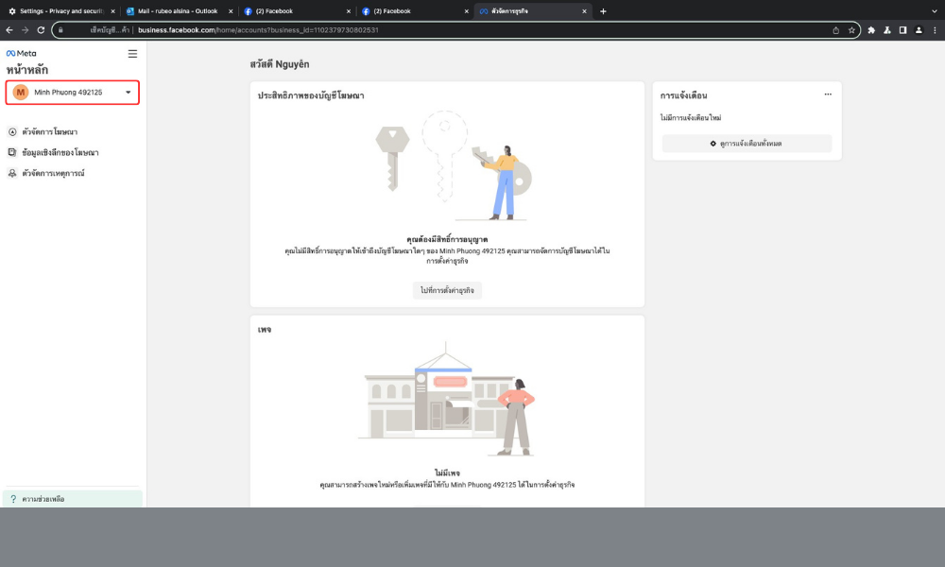Open the Chrome labs flask icon
Viewport: 945px width, 567px height.
(887, 30)
